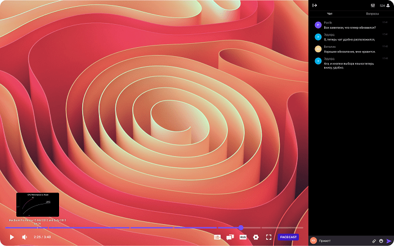Open the emoji picker in chat input
This screenshot has width=394, height=246.
pos(381,241)
